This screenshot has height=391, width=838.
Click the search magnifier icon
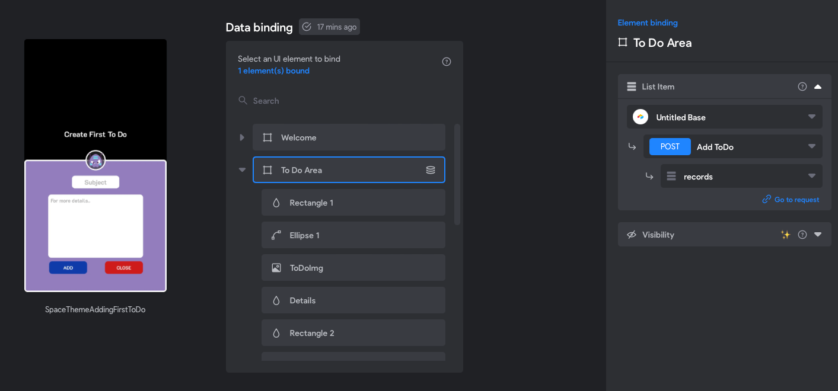click(243, 101)
